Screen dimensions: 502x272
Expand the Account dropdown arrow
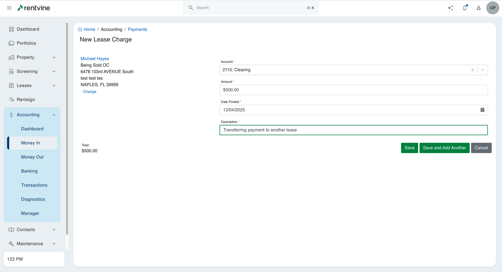pos(482,70)
